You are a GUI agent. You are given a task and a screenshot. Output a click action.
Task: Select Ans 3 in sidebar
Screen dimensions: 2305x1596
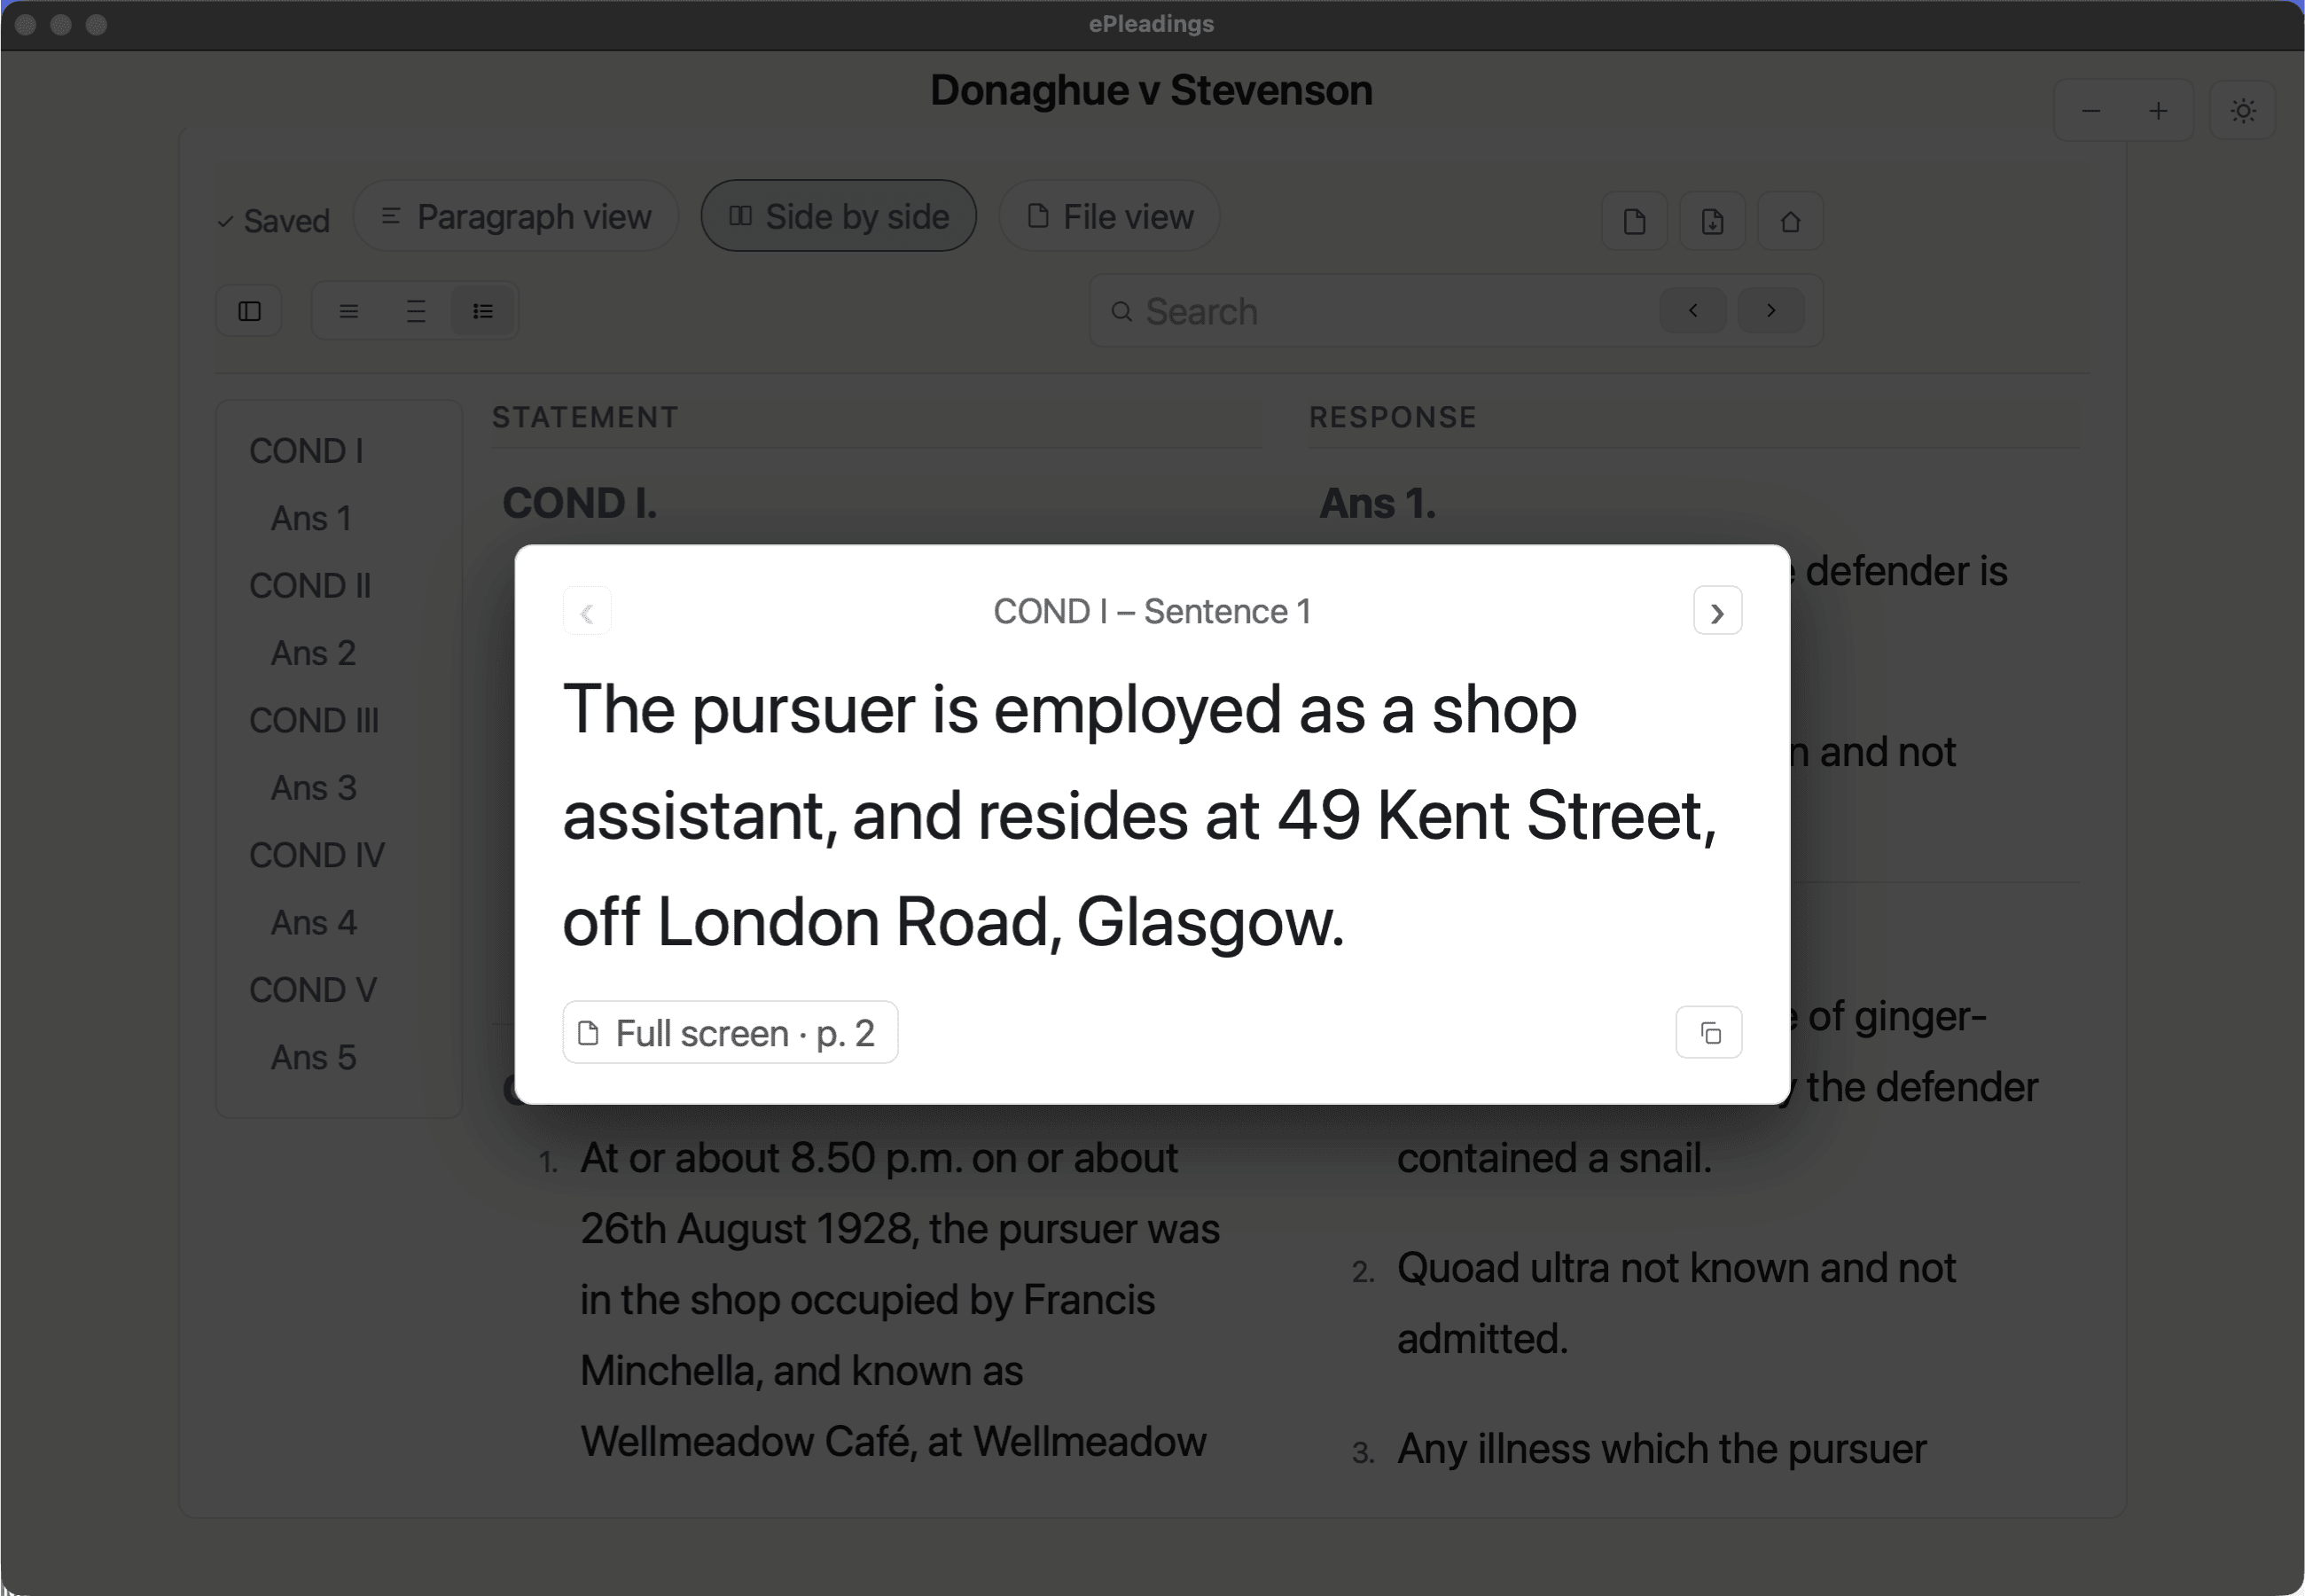pos(313,788)
